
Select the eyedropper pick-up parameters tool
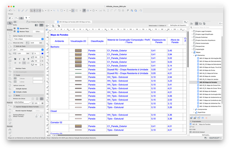(x=23, y=11)
